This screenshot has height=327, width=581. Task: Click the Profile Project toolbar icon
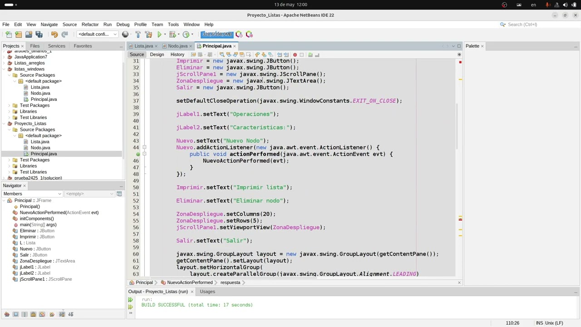pyautogui.click(x=186, y=35)
